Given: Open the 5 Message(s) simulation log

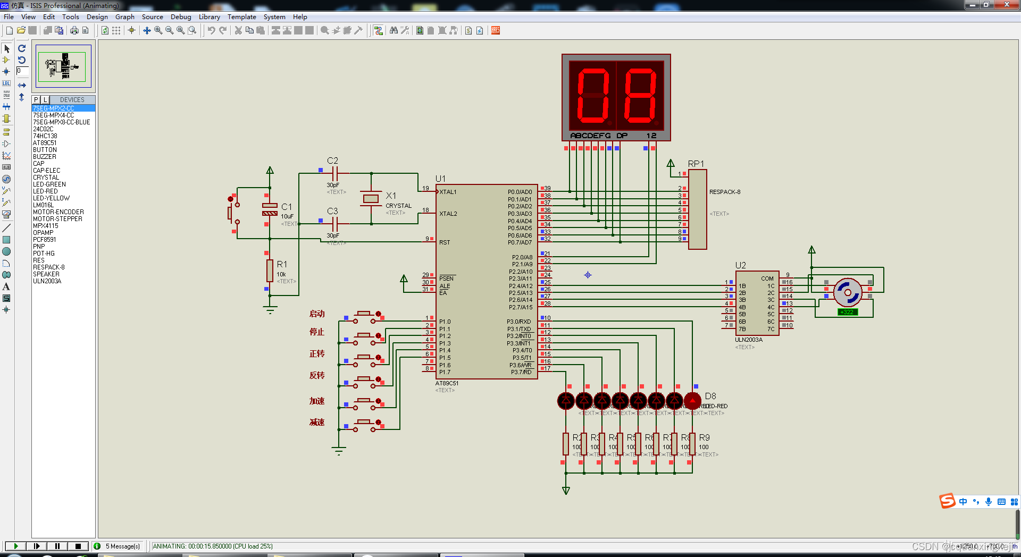Looking at the screenshot, I should (x=118, y=546).
